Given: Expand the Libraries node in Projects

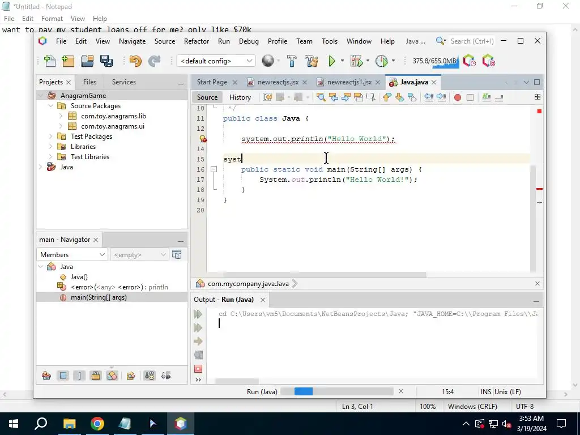Looking at the screenshot, I should (x=50, y=147).
